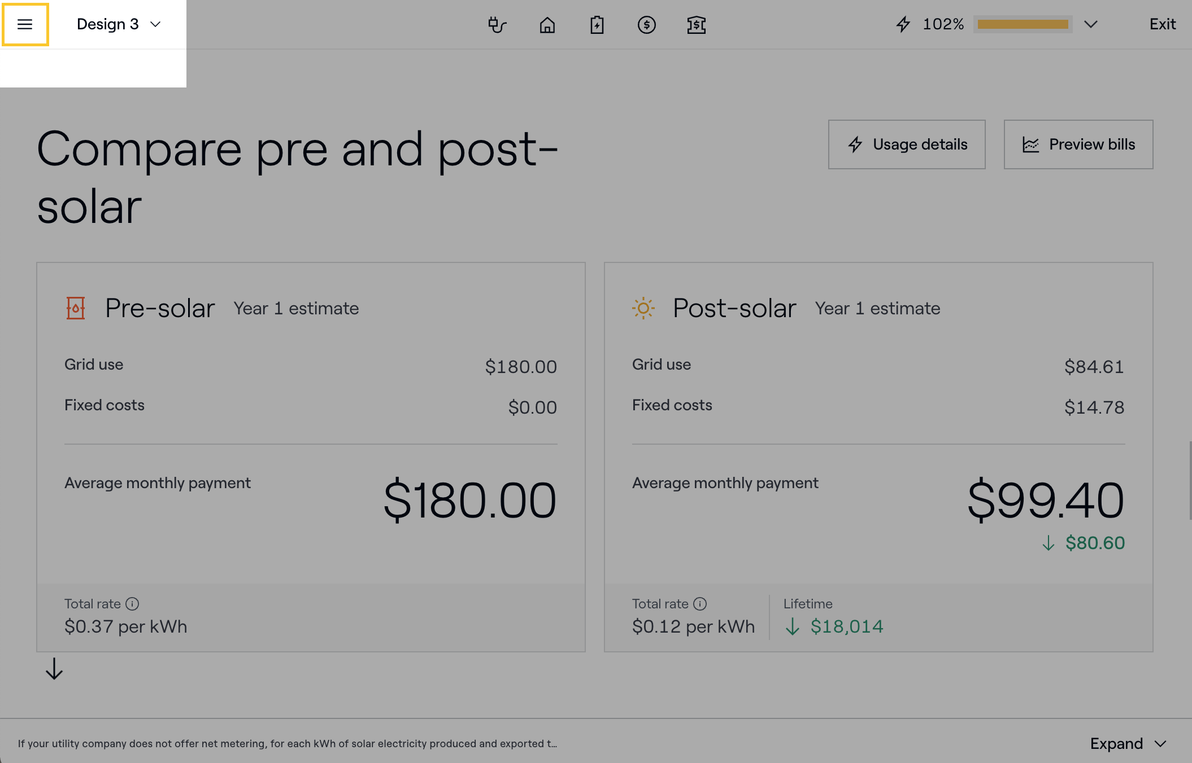
Task: Click the Pre-solar Total rate info icon
Action: pyautogui.click(x=132, y=604)
